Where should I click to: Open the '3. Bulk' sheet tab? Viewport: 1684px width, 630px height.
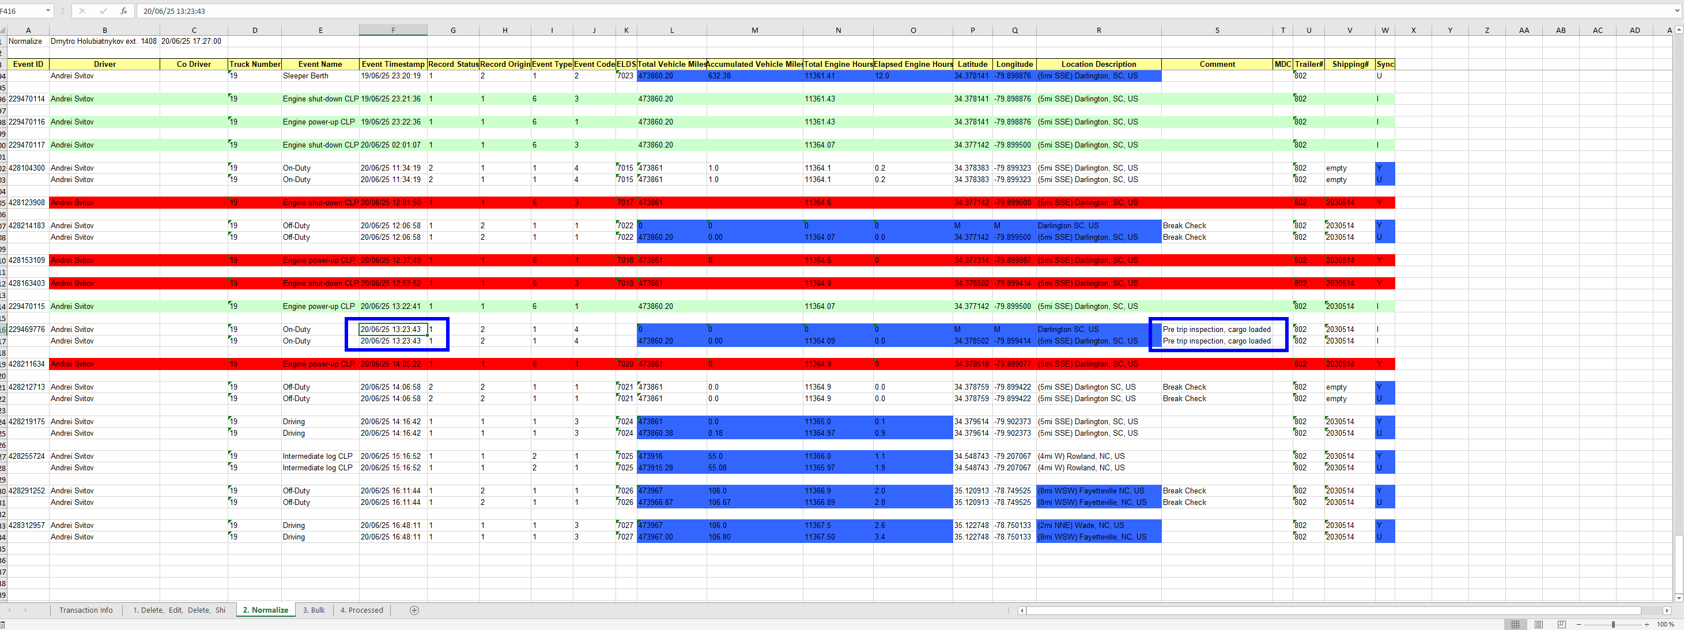coord(314,610)
